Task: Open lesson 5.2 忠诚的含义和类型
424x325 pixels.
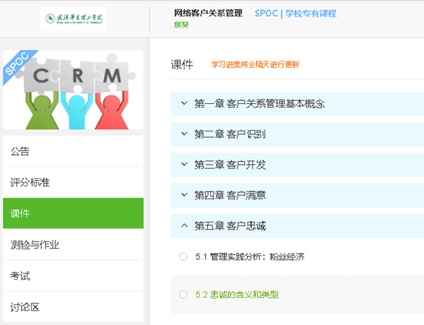Action: click(237, 295)
